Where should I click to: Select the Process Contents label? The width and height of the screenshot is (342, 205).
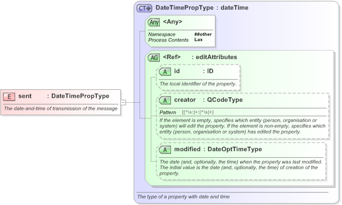pos(168,40)
